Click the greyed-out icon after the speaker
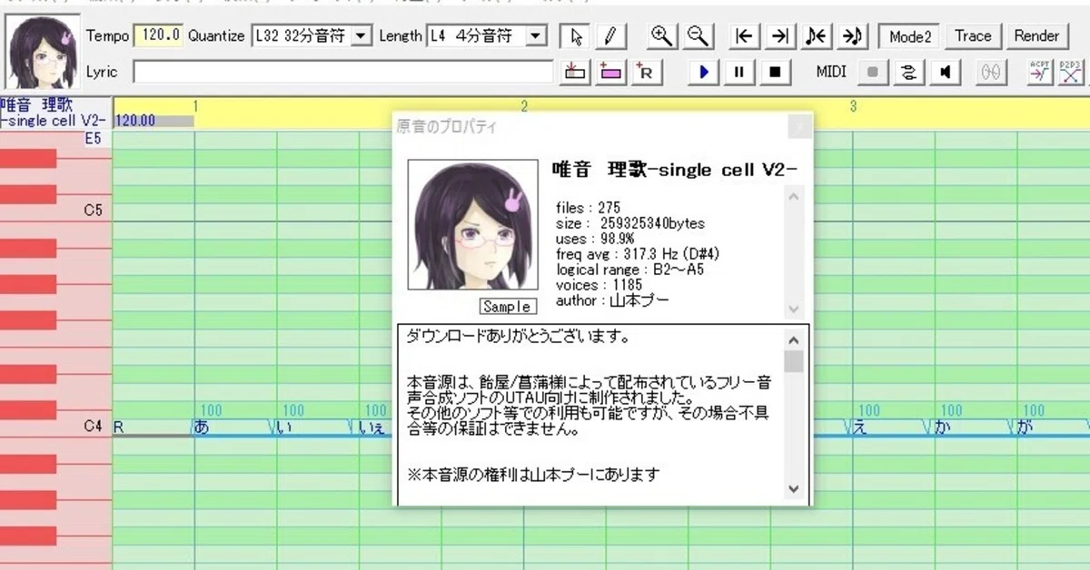 coord(993,72)
